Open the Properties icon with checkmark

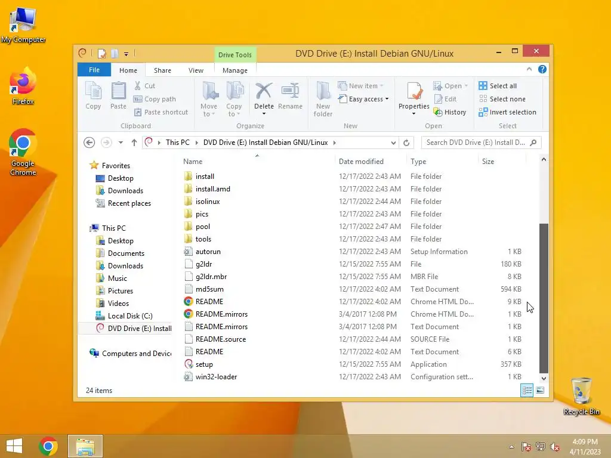click(x=414, y=91)
